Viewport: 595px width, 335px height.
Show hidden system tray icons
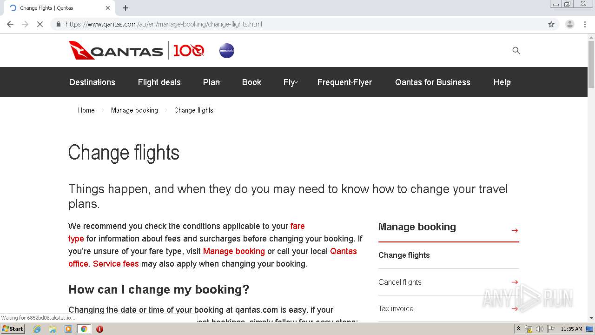point(518,329)
